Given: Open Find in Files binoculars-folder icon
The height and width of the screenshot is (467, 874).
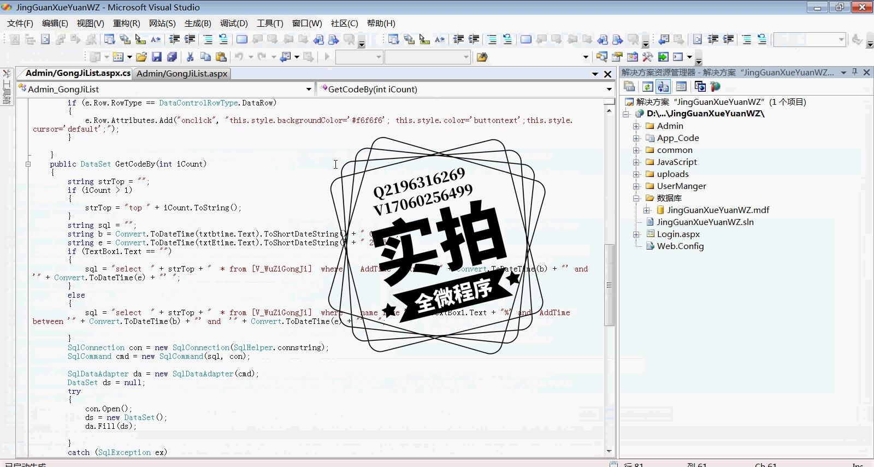Looking at the screenshot, I should point(482,57).
